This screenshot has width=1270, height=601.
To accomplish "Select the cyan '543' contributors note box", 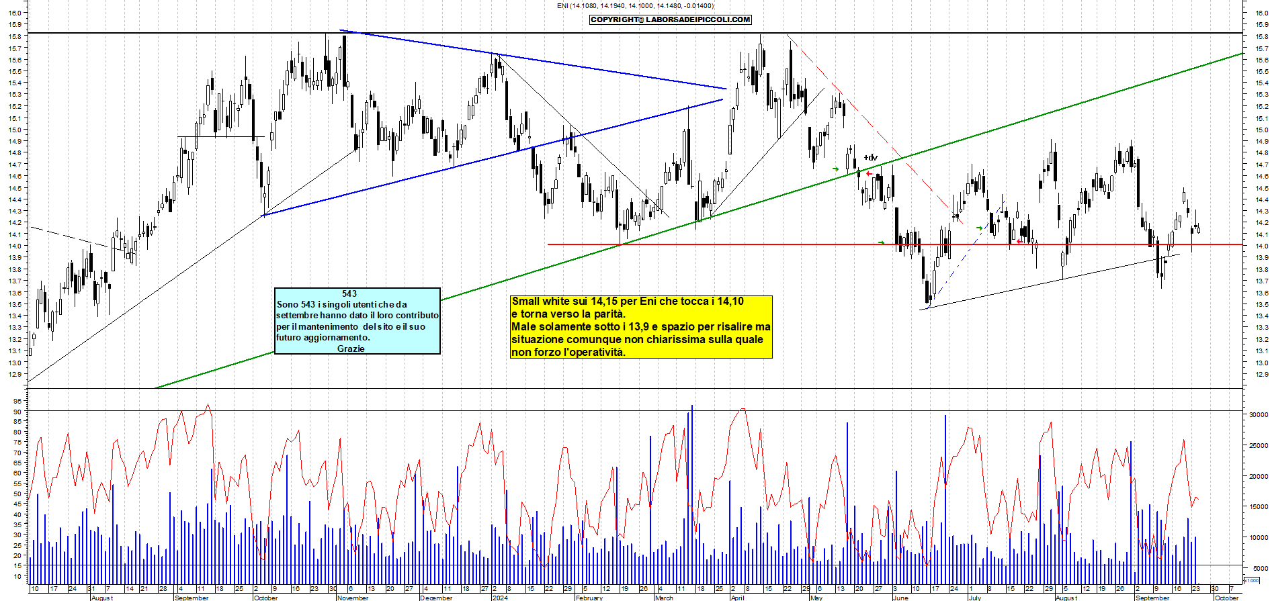I will [x=357, y=321].
